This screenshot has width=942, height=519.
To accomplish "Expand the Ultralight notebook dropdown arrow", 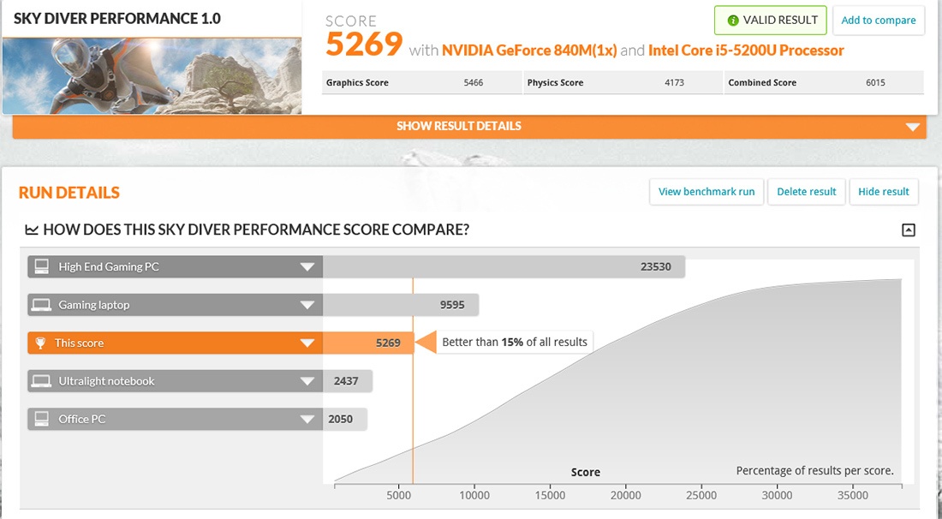I will click(307, 381).
